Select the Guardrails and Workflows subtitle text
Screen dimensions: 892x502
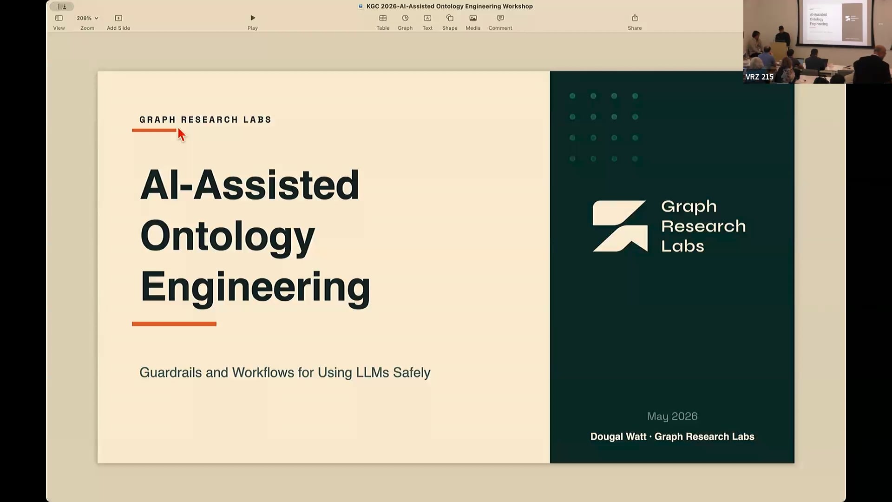tap(285, 372)
